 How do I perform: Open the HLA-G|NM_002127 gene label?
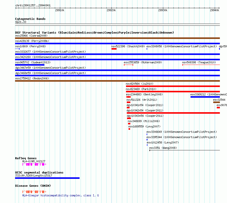tap(34, 161)
